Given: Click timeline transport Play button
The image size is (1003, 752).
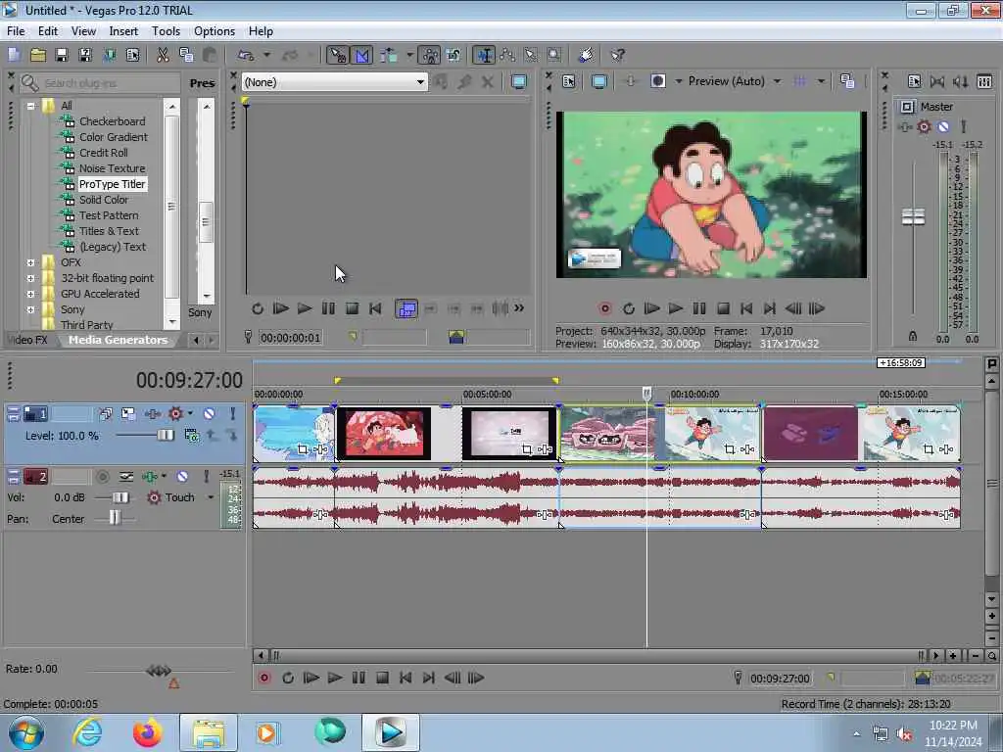Looking at the screenshot, I should [335, 678].
